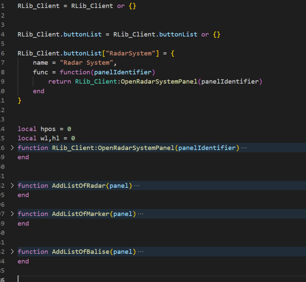
Task: Click the line number beside name = "Radar System"
Action: 2,63
